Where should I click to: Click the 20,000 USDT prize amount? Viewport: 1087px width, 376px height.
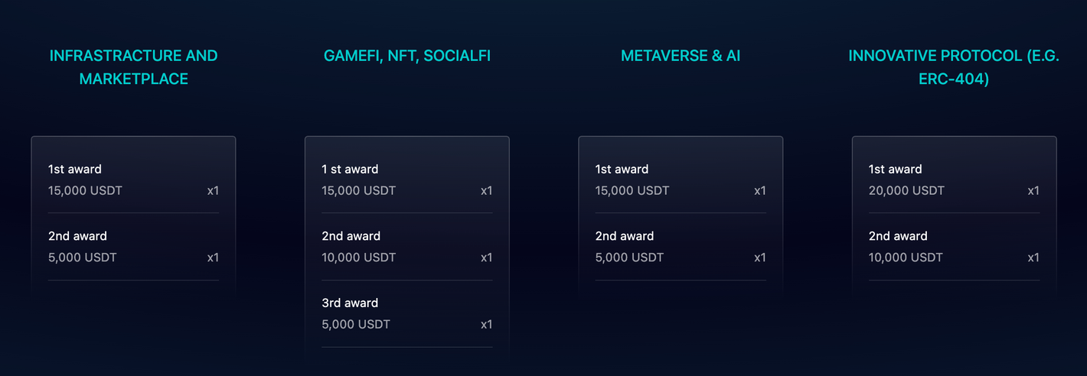point(906,190)
